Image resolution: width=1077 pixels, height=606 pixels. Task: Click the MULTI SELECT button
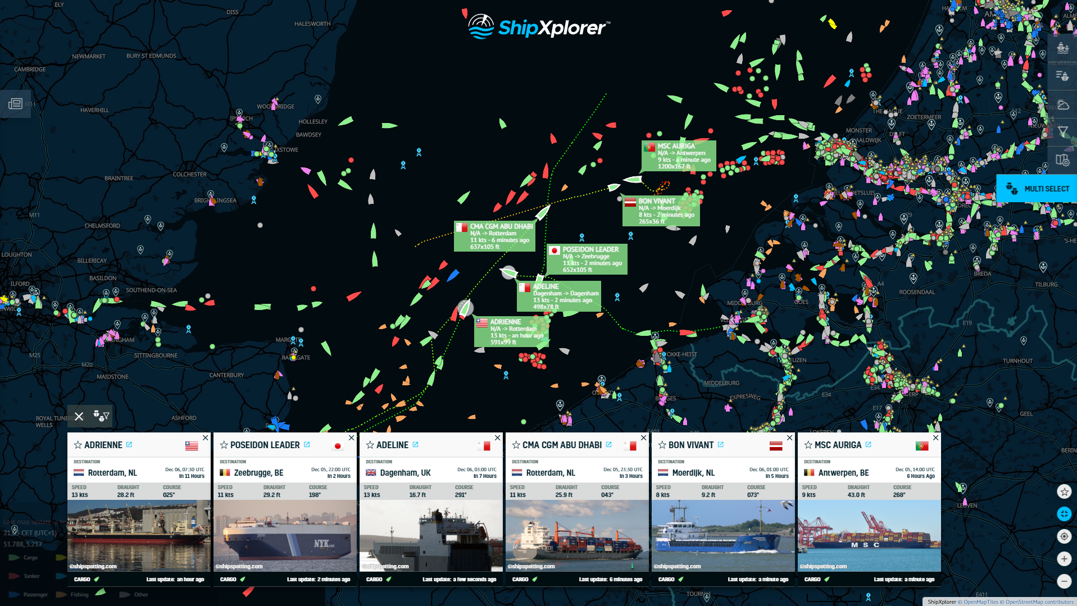[x=1037, y=189]
